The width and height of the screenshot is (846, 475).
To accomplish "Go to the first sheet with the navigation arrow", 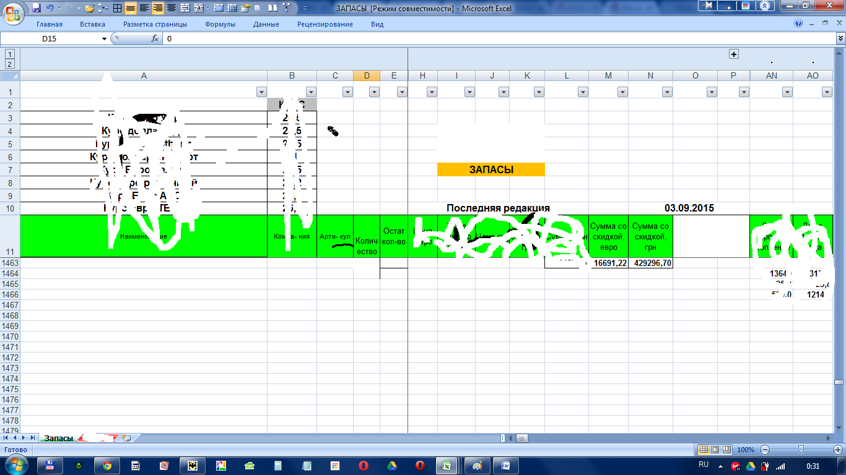I will 6,438.
